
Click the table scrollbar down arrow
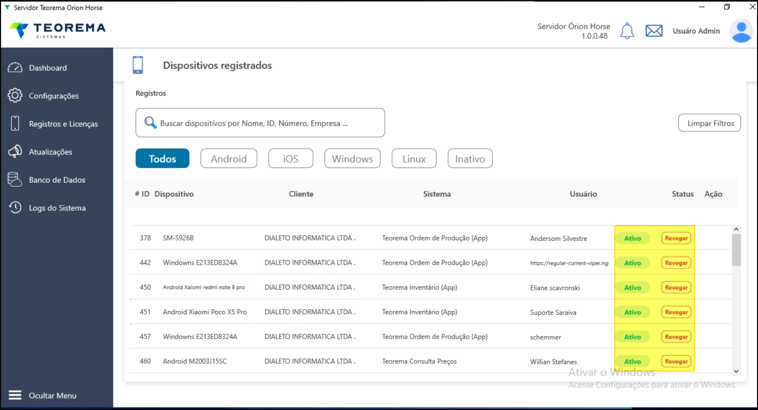click(x=736, y=371)
